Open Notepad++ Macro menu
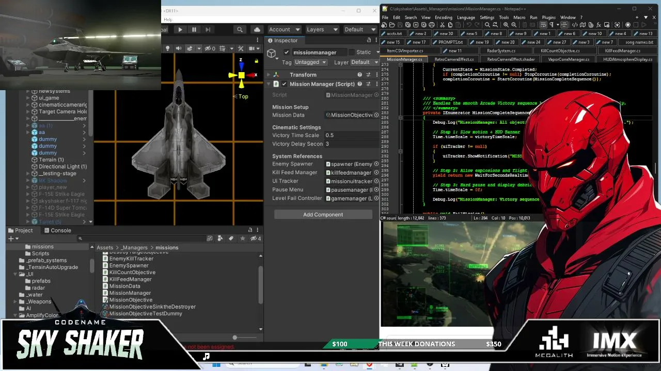 519,18
